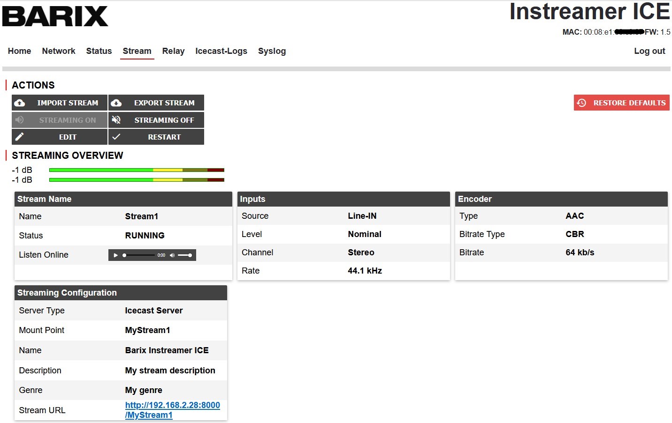
Task: Click the cloud download icon on Export Stream
Action: pyautogui.click(x=116, y=103)
